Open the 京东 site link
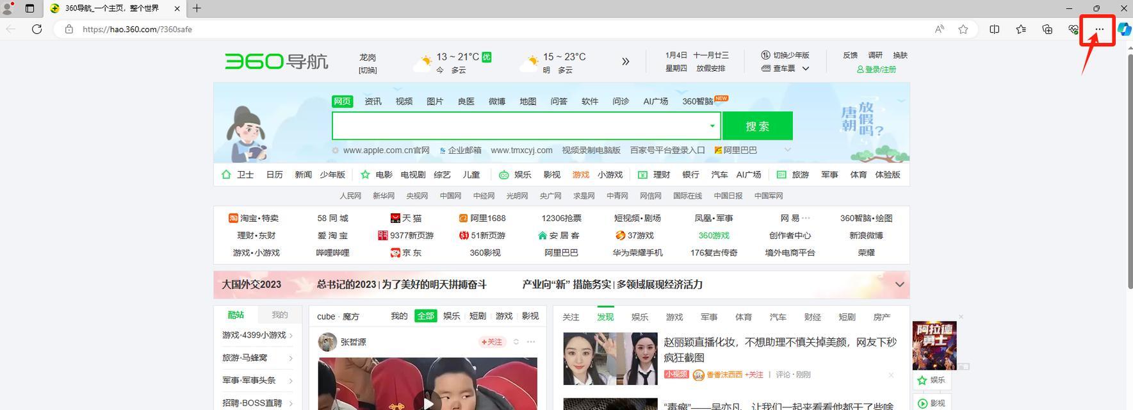The image size is (1133, 410). 406,252
